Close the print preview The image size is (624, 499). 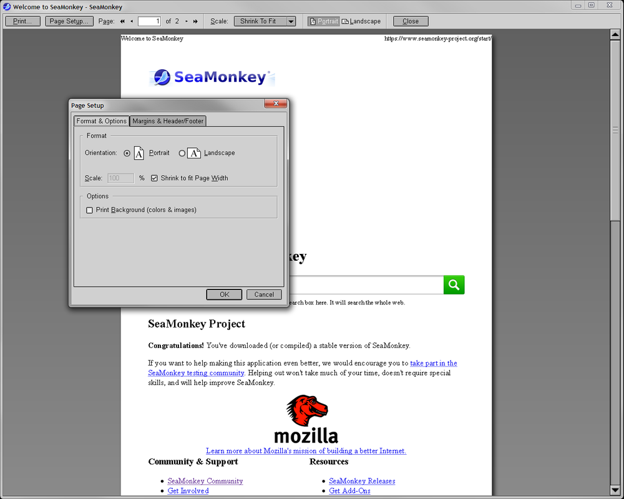point(411,21)
